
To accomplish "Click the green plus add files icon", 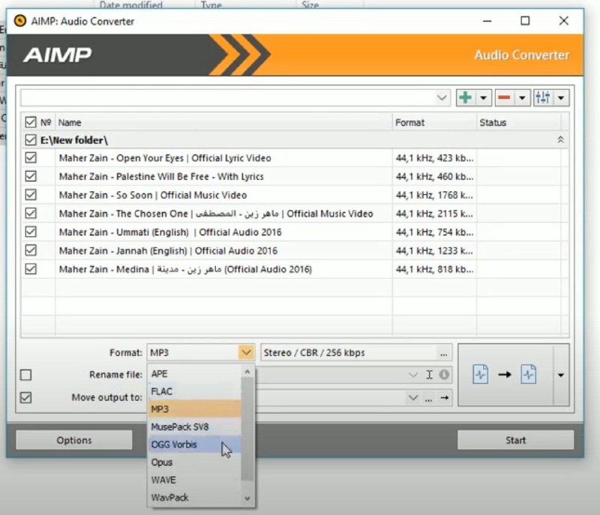I will click(466, 97).
